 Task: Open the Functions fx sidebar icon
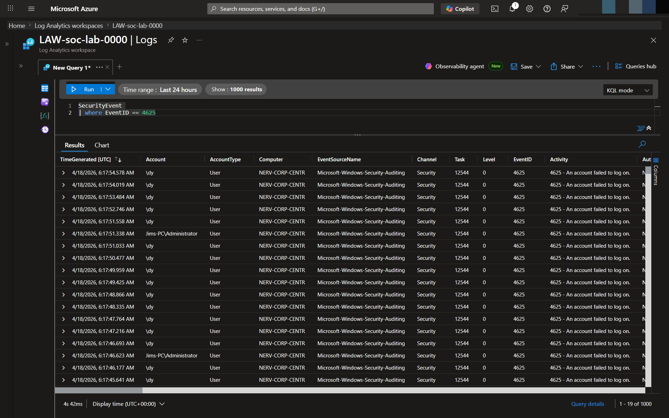tap(45, 116)
